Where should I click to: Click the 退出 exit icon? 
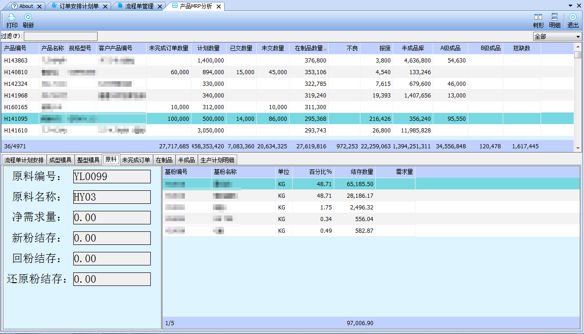coord(573,18)
